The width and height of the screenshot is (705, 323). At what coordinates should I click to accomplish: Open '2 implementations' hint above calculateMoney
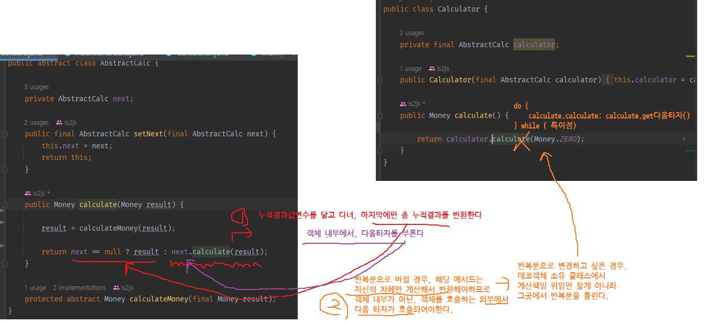(79, 287)
